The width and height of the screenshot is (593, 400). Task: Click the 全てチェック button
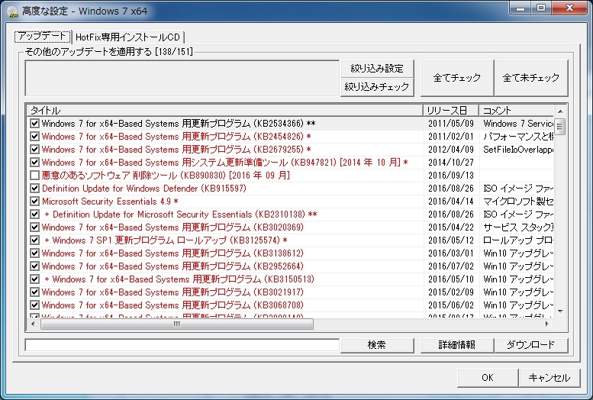(x=457, y=78)
